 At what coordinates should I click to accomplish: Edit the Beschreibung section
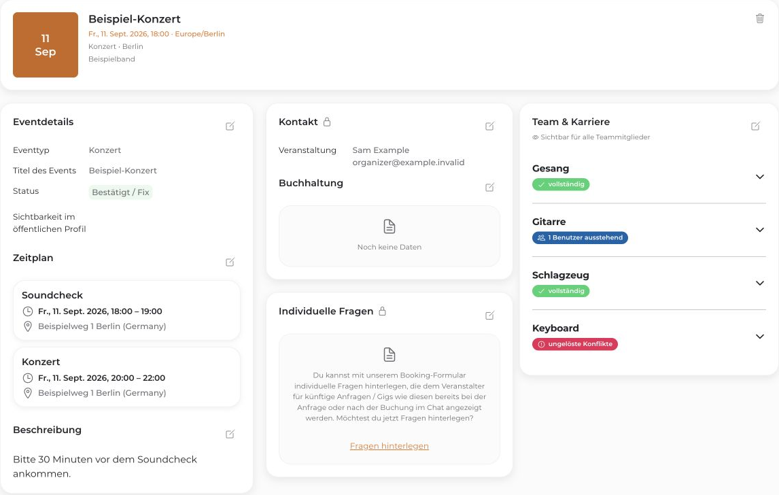[230, 434]
